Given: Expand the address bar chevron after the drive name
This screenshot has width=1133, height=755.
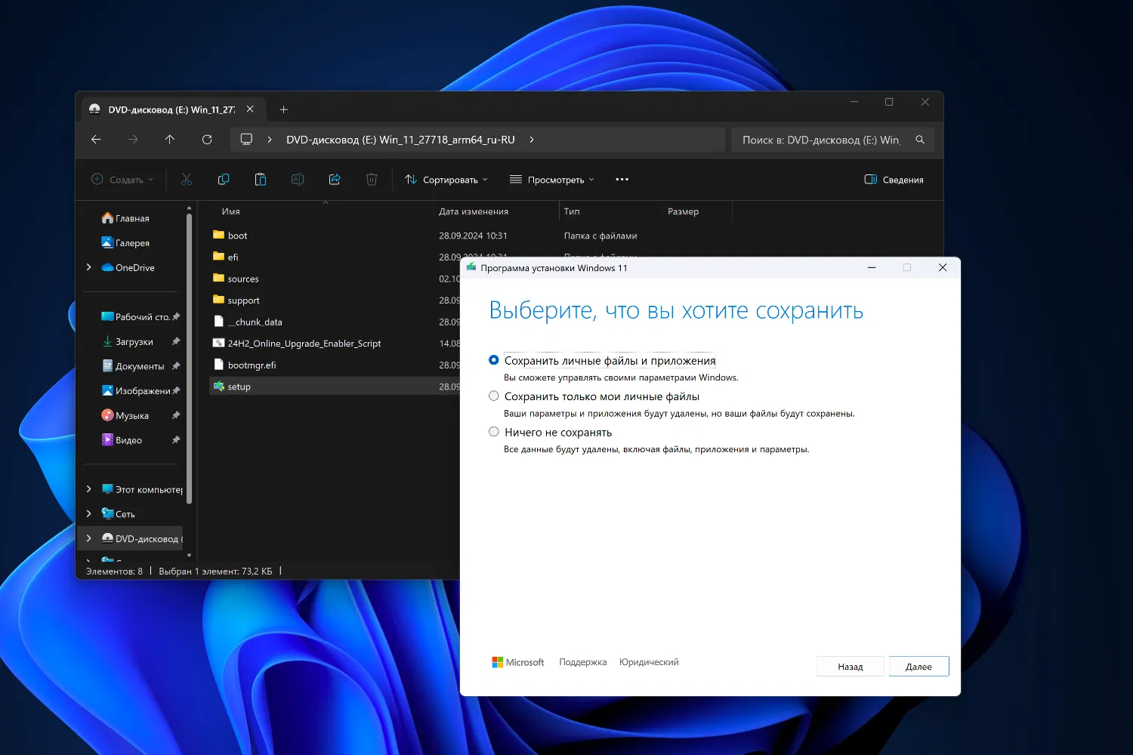Looking at the screenshot, I should 532,140.
